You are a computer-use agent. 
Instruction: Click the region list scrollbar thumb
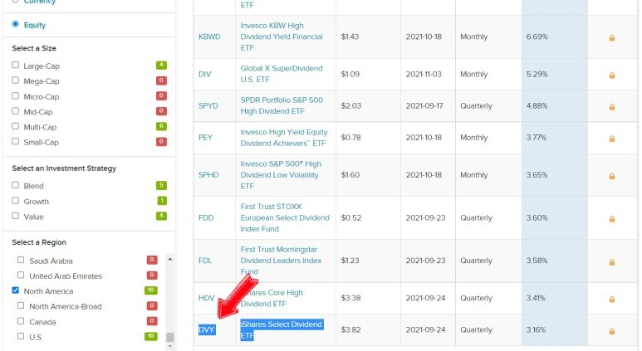click(170, 337)
